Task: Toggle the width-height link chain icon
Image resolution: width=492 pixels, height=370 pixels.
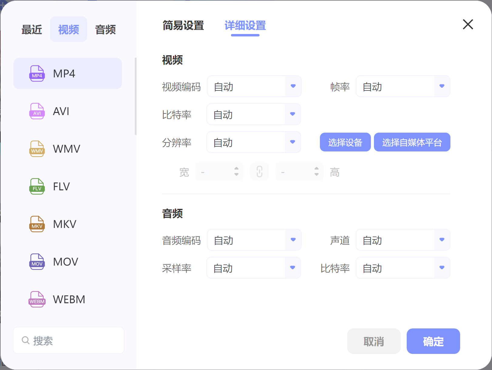Action: [x=259, y=171]
